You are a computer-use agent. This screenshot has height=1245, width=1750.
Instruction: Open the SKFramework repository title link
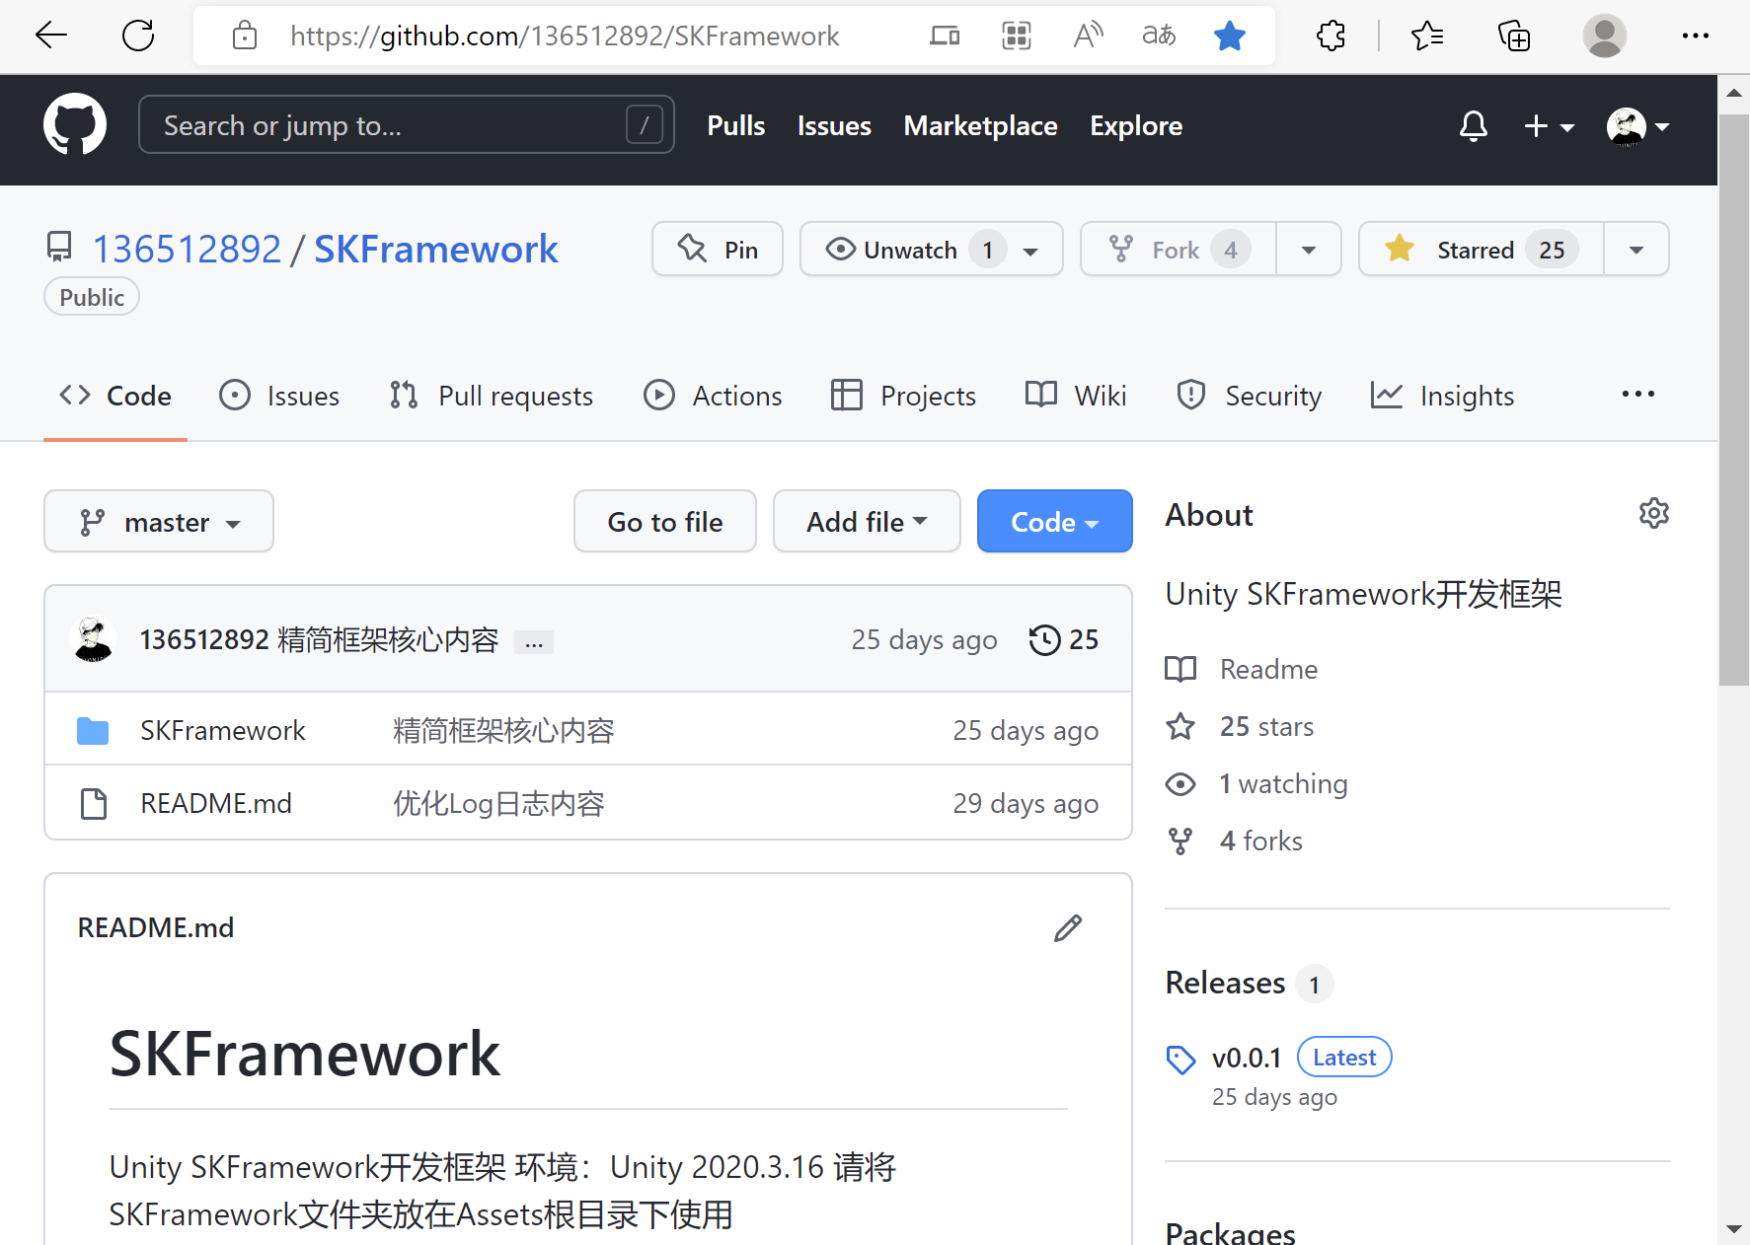click(436, 250)
